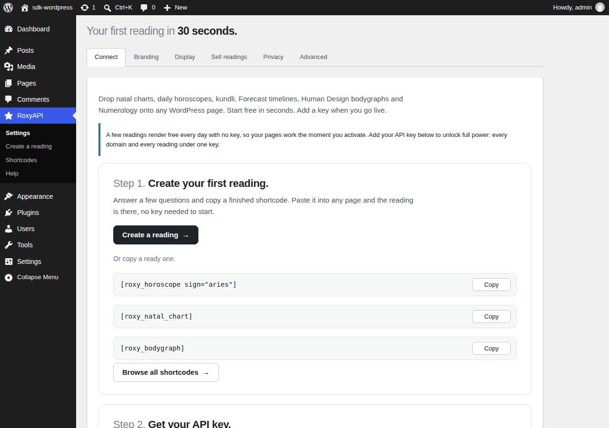Click the Appearance paintbrush icon
The image size is (609, 428).
click(9, 196)
